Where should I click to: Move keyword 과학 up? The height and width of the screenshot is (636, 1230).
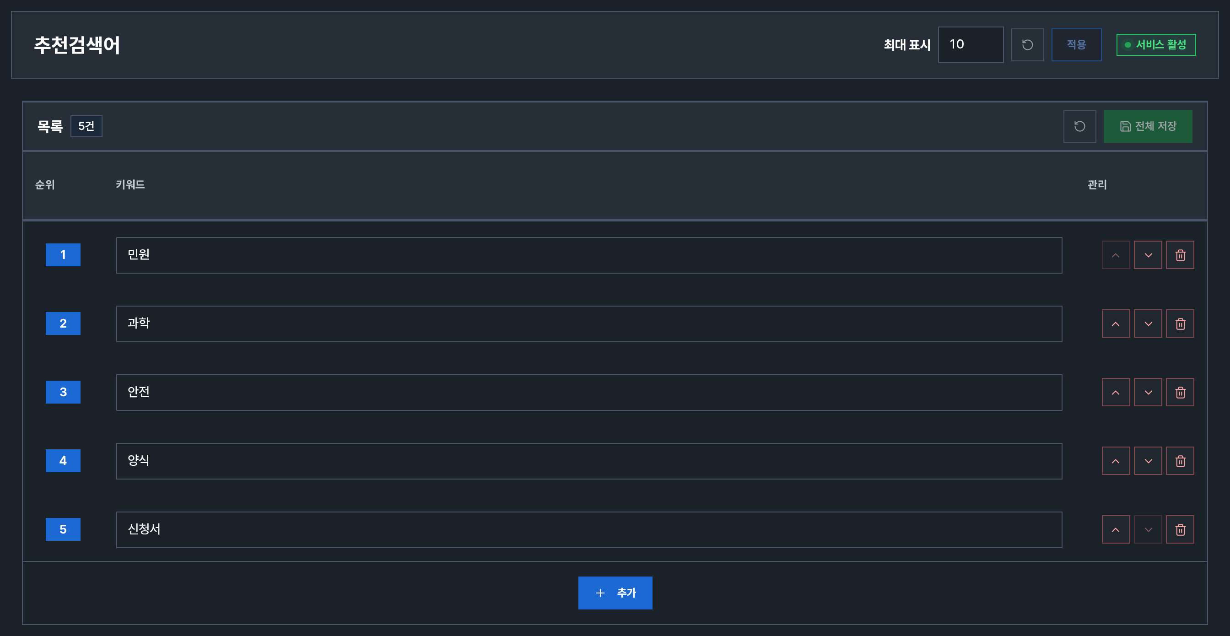[x=1116, y=324]
